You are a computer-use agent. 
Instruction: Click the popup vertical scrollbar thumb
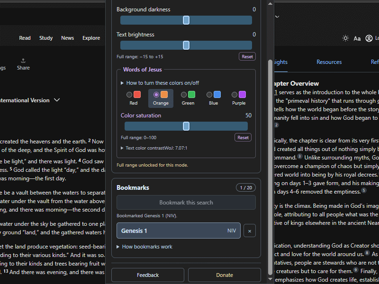270,167
